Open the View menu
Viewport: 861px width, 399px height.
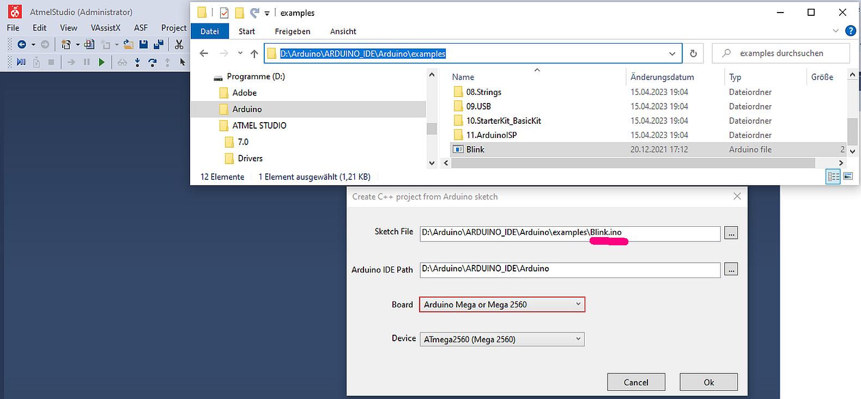[x=69, y=28]
